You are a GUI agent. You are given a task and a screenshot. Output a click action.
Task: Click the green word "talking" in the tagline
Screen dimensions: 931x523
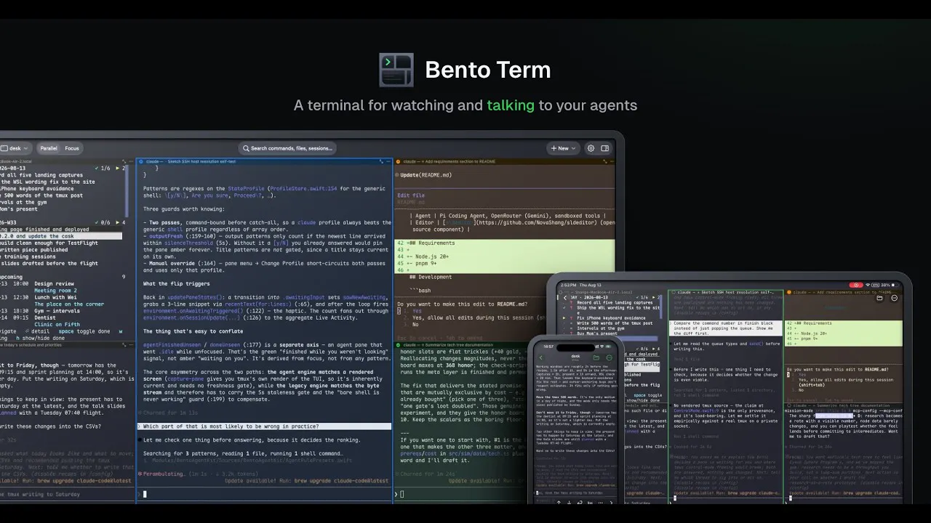(x=511, y=105)
